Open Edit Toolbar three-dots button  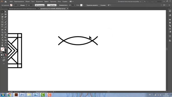click(4, 64)
